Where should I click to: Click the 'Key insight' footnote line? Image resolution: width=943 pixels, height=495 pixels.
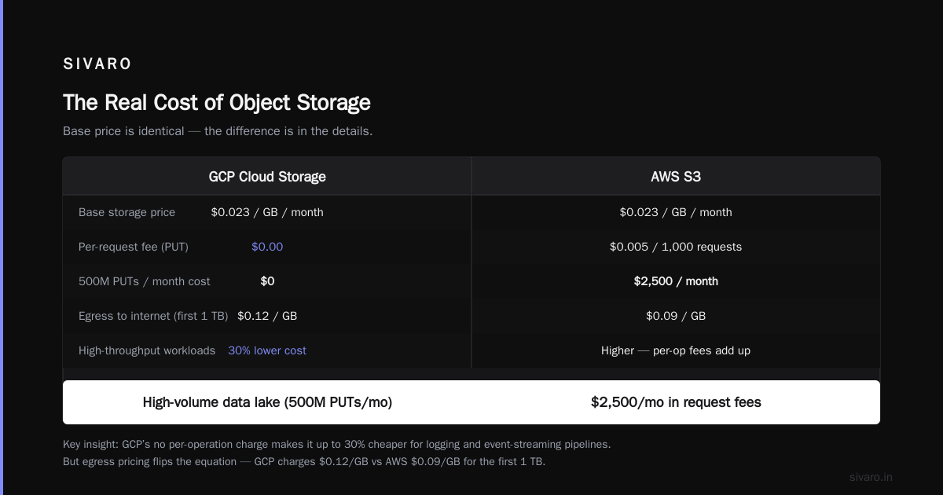pos(336,444)
